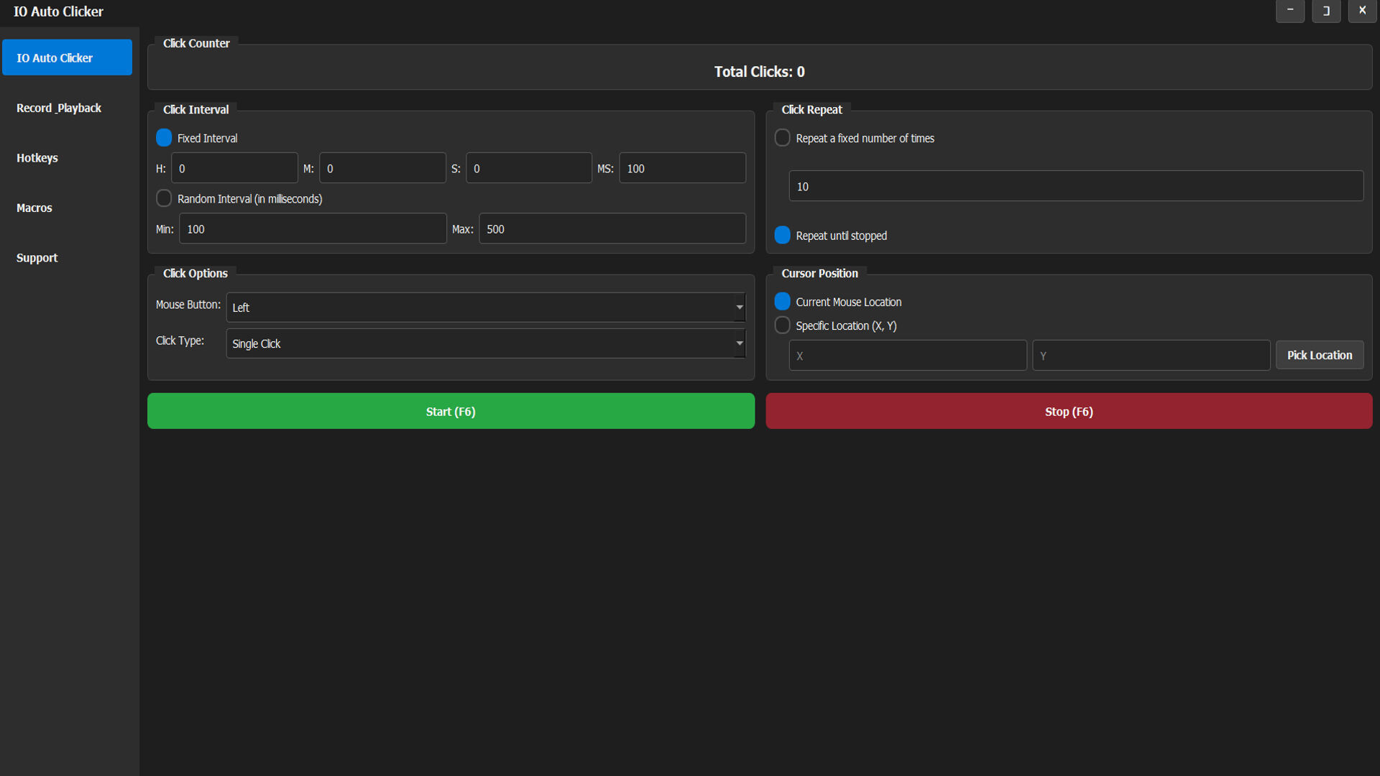Click the Max random interval field

612,228
